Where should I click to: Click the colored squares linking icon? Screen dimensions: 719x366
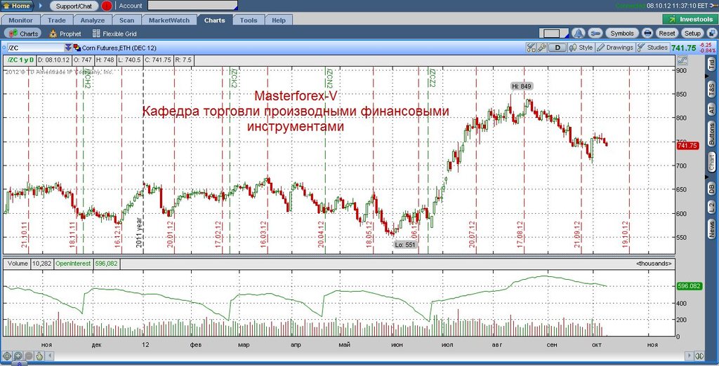77,48
